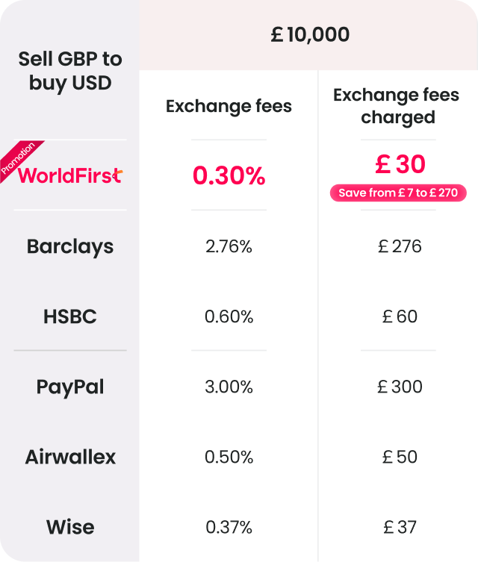478x562 pixels.
Task: Click the HSBC £60 charged value
Action: pos(400,316)
